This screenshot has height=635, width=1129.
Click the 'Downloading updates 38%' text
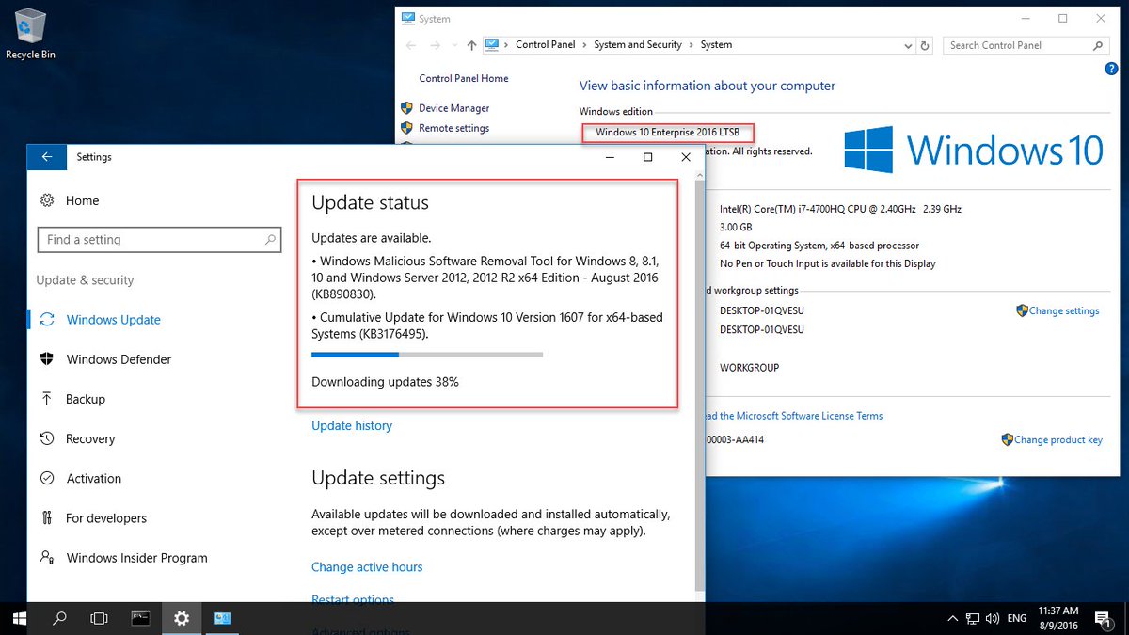[x=385, y=382]
